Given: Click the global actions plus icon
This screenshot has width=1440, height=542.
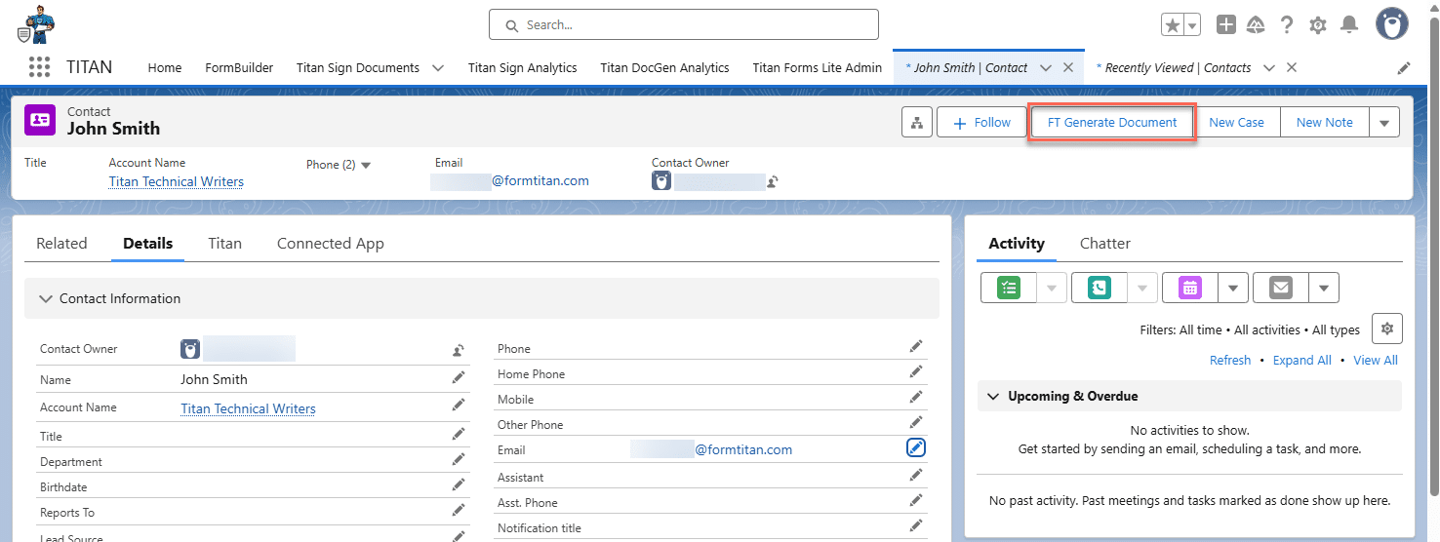Looking at the screenshot, I should pyautogui.click(x=1226, y=25).
